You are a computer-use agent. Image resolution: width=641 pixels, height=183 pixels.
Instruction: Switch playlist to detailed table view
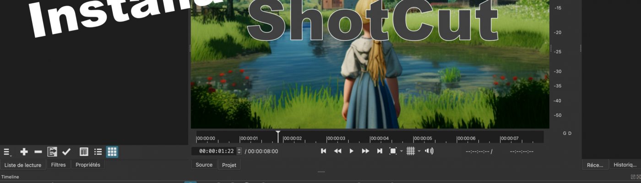84,151
